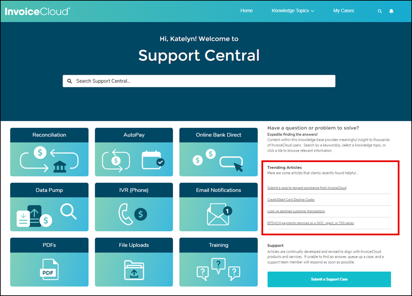
Task: Click the 'Hi, Katelyn! Welcome to' greeting
Action: 199,39
